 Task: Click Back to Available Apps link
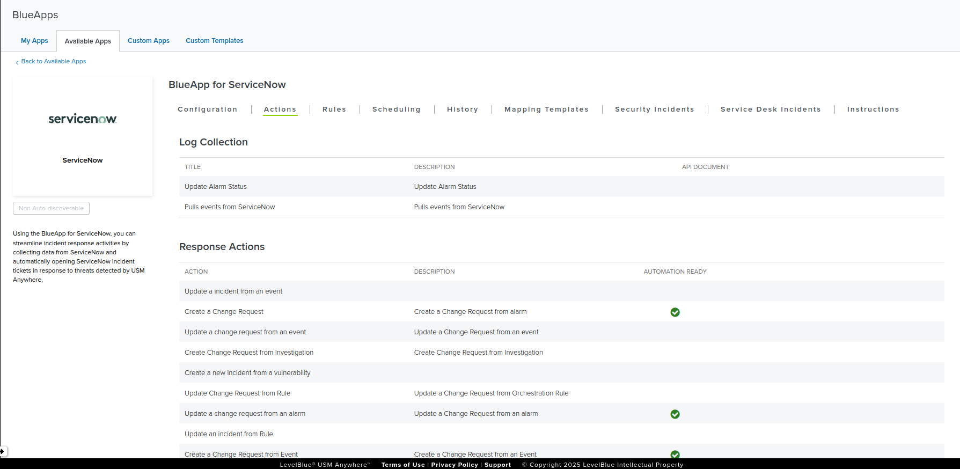(x=54, y=62)
